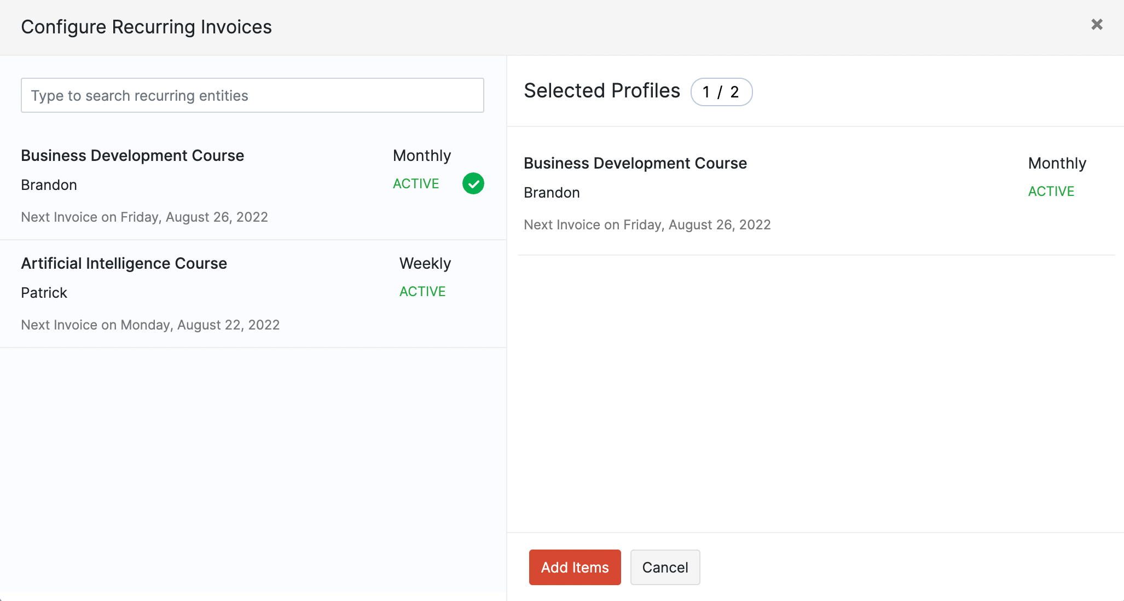Click Business Development Course under Selected Profiles
1124x601 pixels.
(x=635, y=164)
